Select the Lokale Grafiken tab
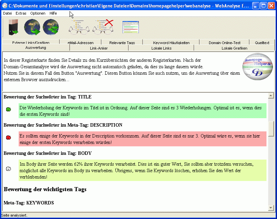Image resolution: width=277 pixels, height=219 pixels. click(x=234, y=48)
